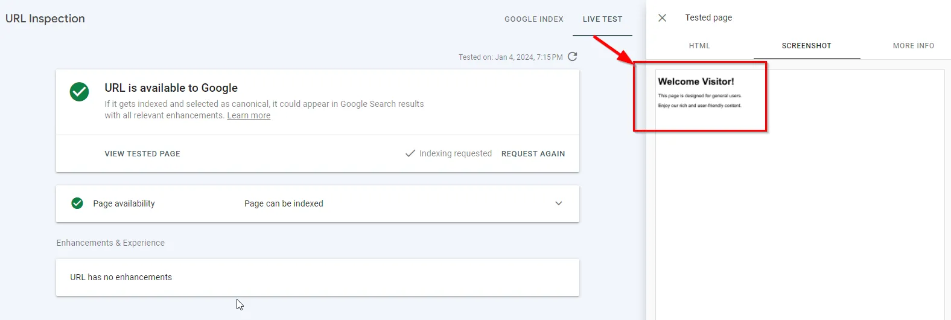Open the HTML tab
Screen dimensions: 951x320
pos(699,46)
